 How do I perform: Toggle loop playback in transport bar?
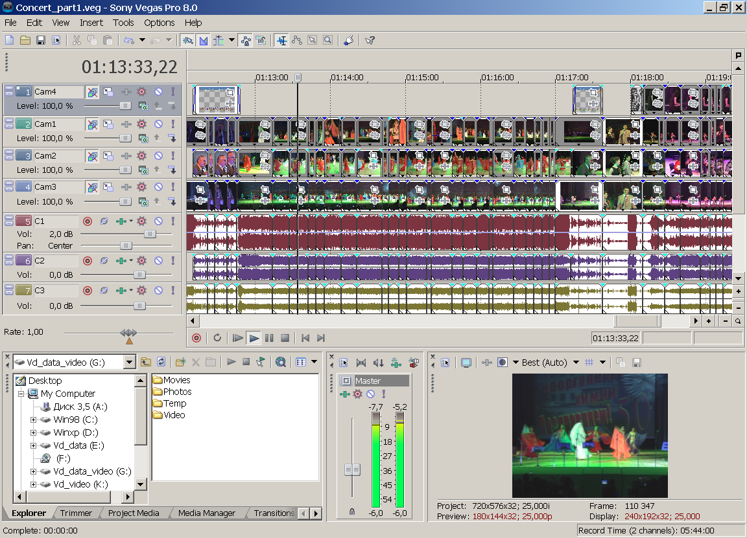217,338
